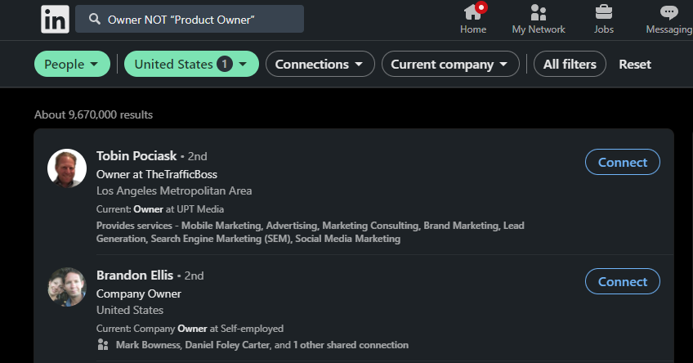Open the Messaging speech bubble icon
The height and width of the screenshot is (363, 693).
click(x=668, y=12)
